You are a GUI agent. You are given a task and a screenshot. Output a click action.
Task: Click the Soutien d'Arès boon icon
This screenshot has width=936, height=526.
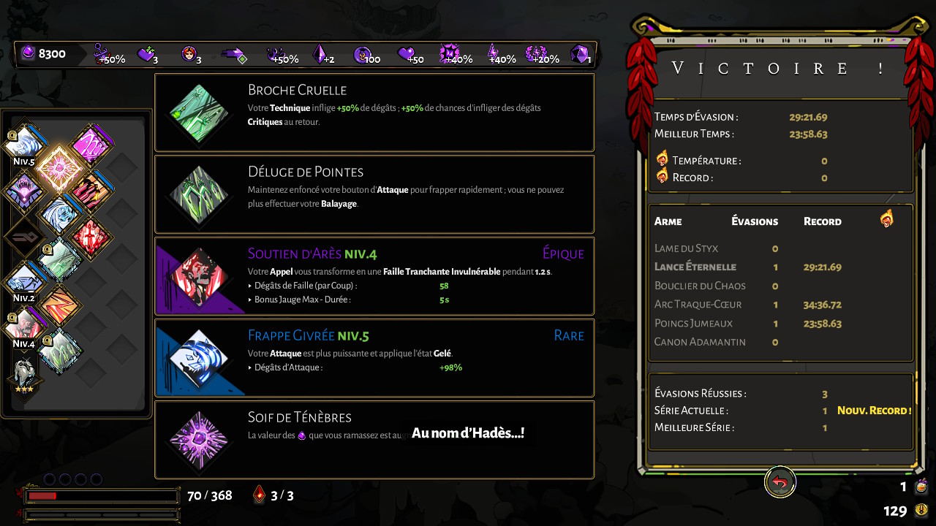[199, 276]
